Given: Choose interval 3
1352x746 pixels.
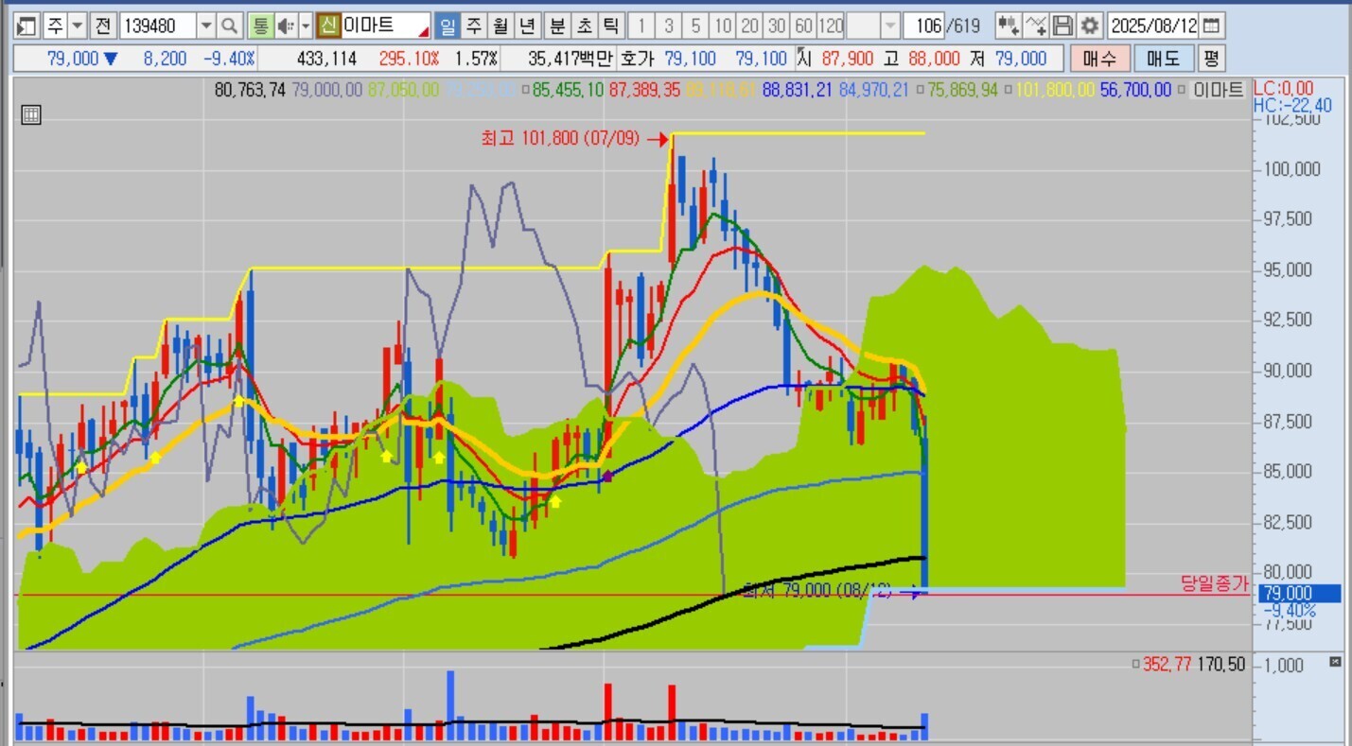Looking at the screenshot, I should [x=669, y=26].
